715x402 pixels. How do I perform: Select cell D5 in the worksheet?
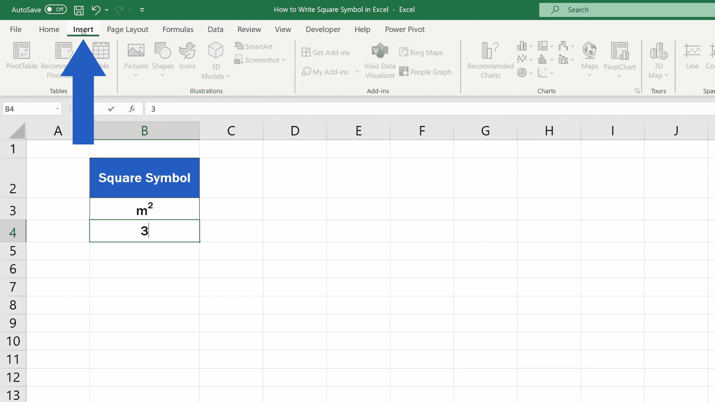[295, 251]
